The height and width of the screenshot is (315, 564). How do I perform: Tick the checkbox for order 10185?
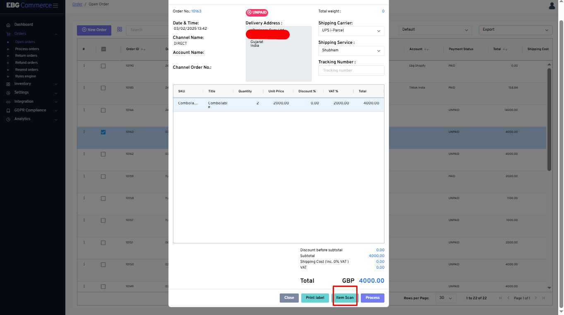pos(103,88)
